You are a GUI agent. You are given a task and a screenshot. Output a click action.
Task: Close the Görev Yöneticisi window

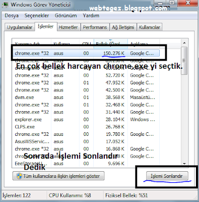(x=188, y=3)
